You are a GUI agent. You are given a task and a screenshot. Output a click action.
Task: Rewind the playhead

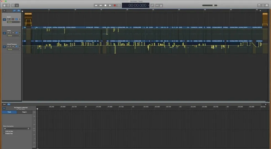(96, 5)
